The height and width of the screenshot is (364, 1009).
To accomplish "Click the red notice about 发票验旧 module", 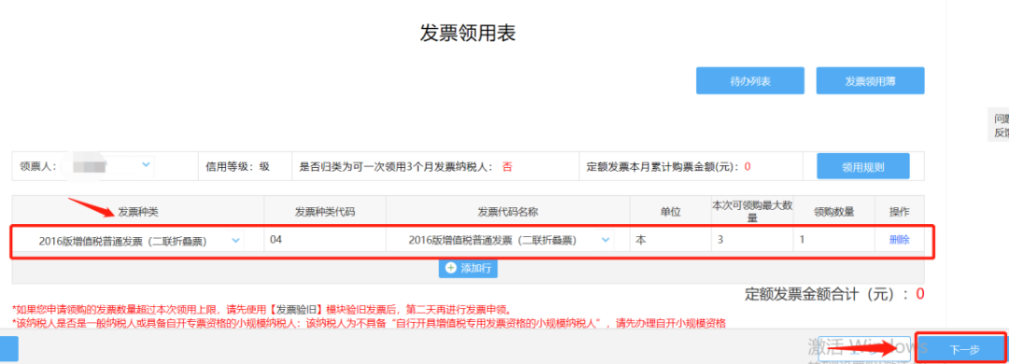I will [262, 309].
